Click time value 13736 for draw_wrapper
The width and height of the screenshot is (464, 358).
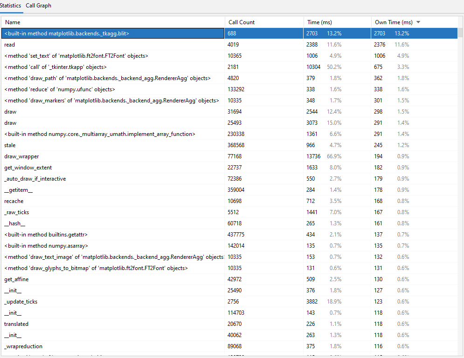tap(313, 156)
